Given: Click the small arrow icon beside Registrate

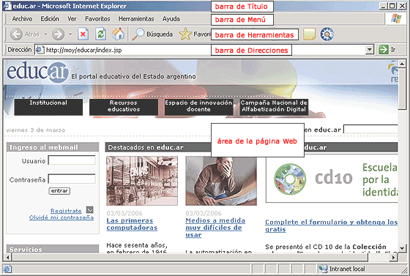Looking at the screenshot, I should [x=89, y=210].
